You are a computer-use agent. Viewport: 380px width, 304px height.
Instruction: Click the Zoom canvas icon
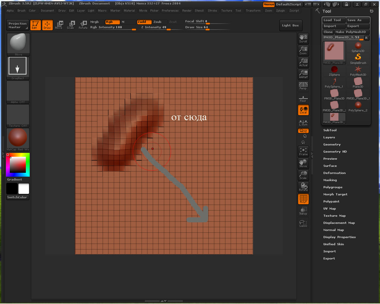(x=303, y=50)
